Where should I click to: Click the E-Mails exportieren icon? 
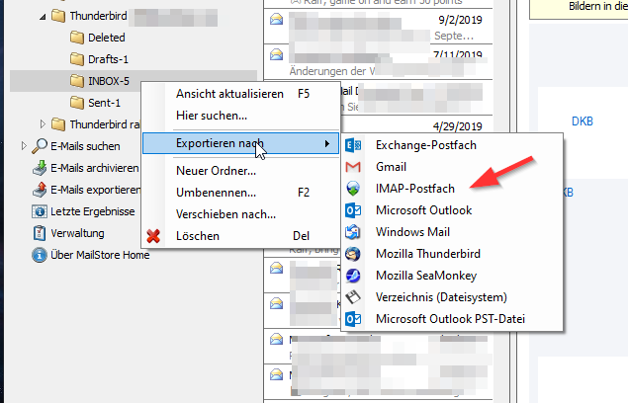pos(40,190)
